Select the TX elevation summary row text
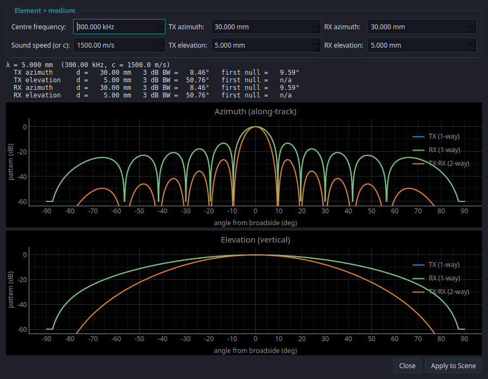The height and width of the screenshot is (379, 488). (152, 80)
